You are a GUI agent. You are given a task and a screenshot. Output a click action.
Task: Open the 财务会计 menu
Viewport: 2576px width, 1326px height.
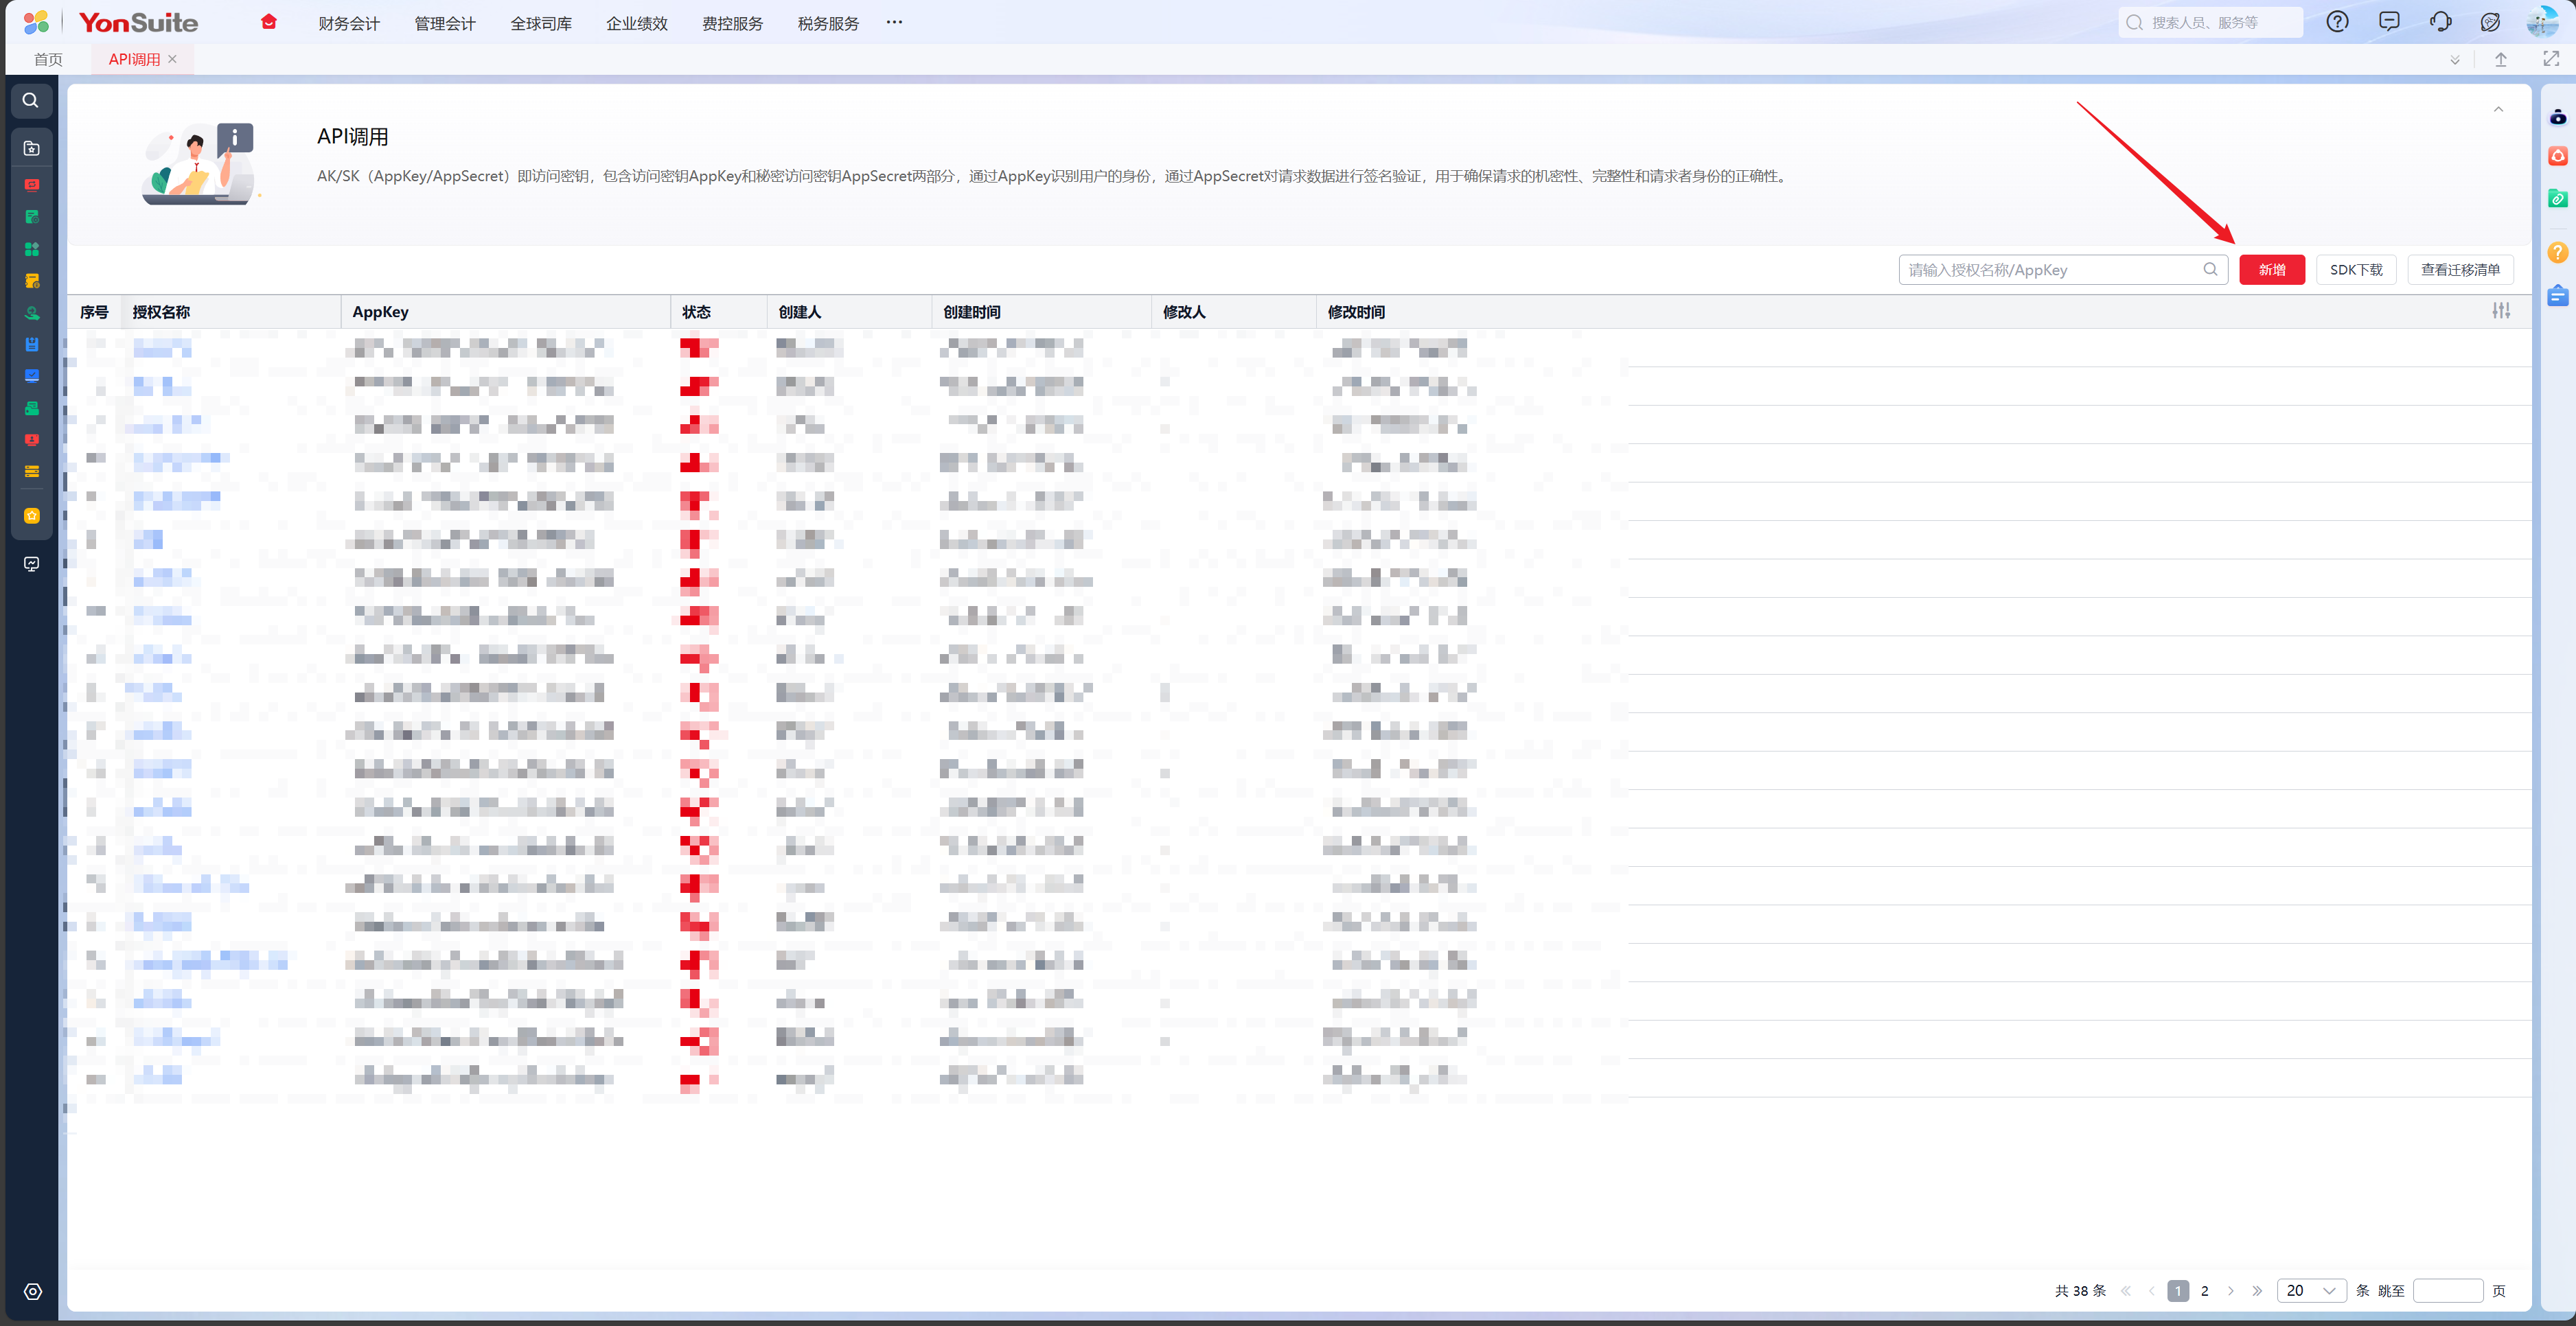coord(349,23)
